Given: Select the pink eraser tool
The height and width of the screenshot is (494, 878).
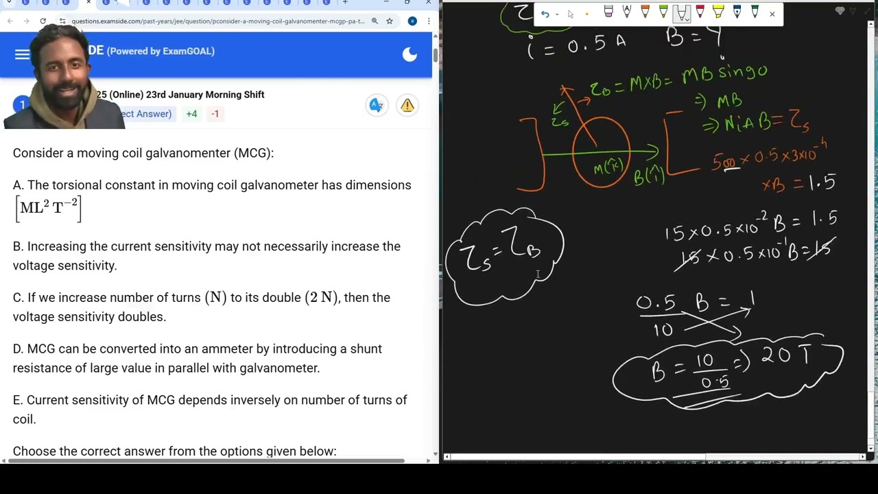Looking at the screenshot, I should point(608,12).
